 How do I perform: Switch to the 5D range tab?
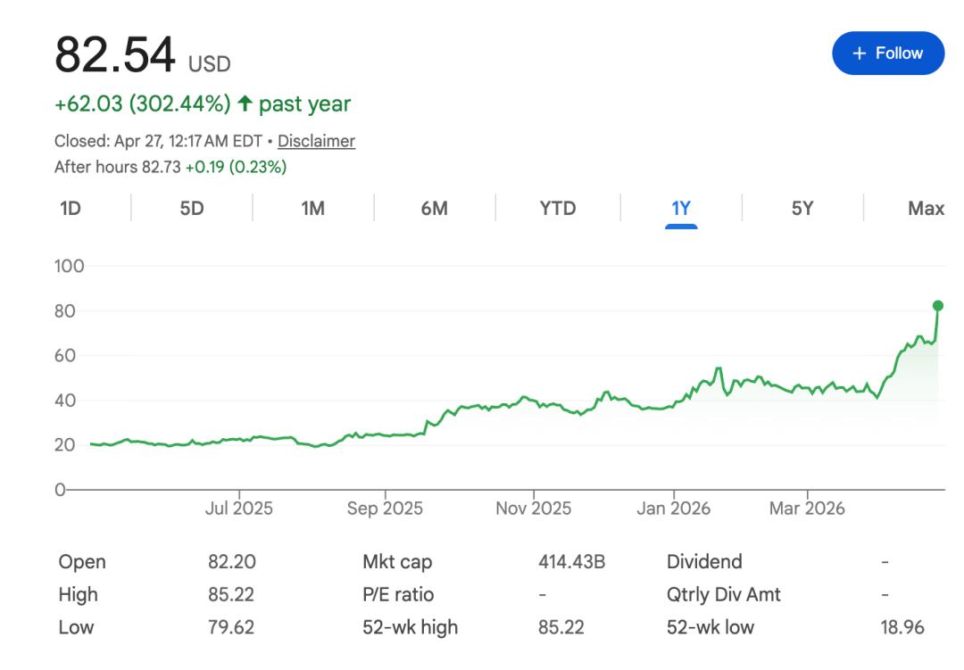point(191,209)
